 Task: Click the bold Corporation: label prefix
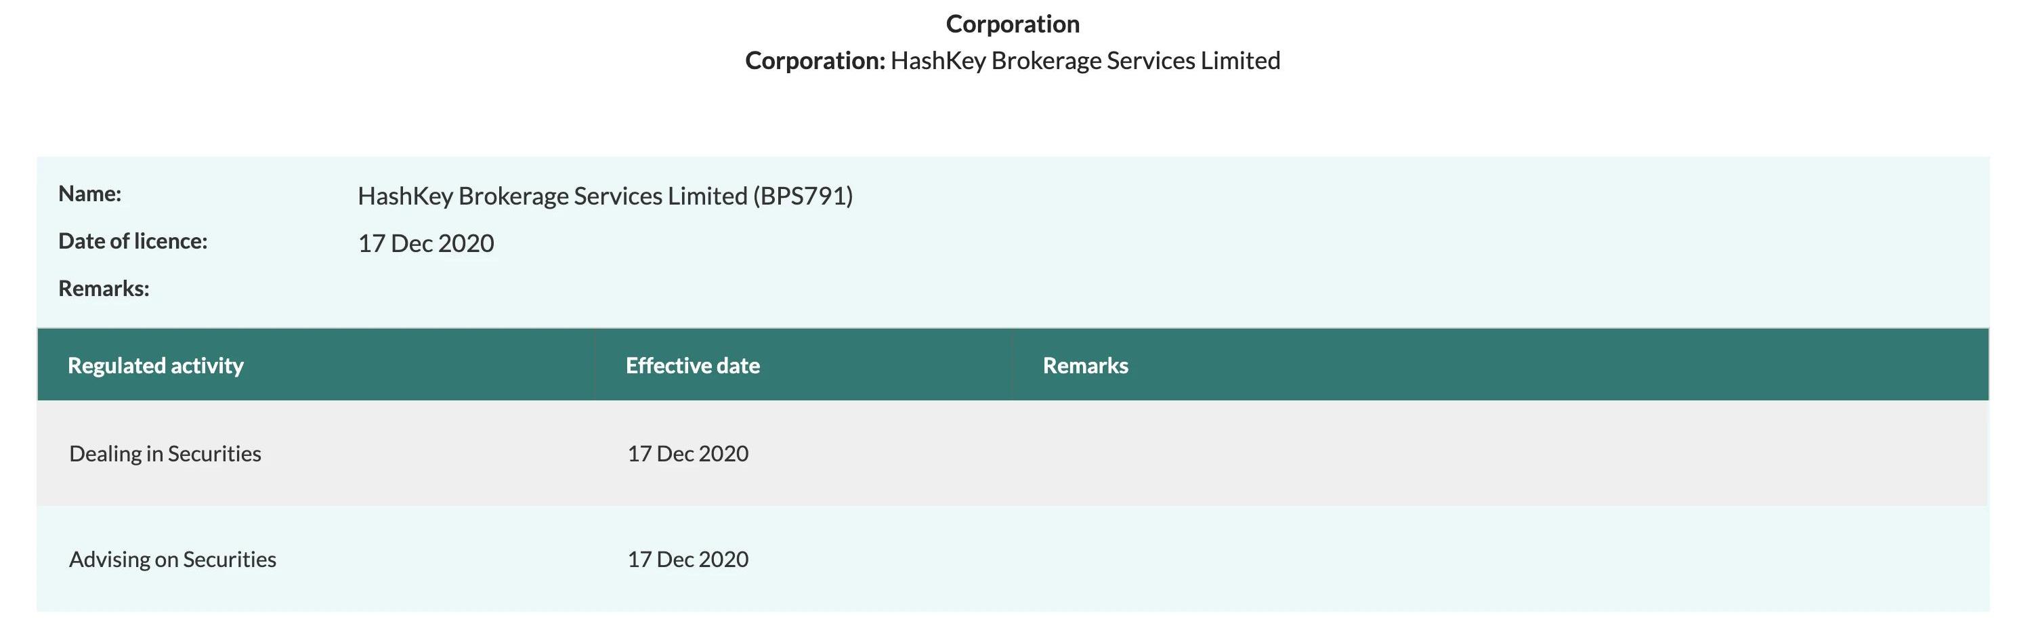pyautogui.click(x=815, y=61)
